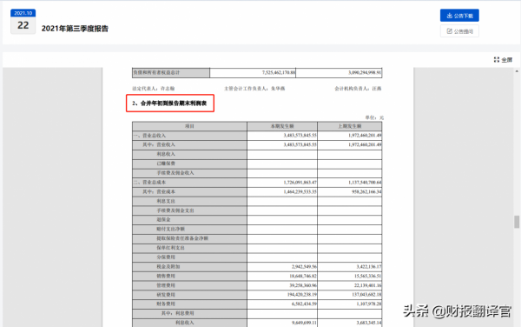
Task: Click row label 手续费及佣金收入
Action: point(175,173)
